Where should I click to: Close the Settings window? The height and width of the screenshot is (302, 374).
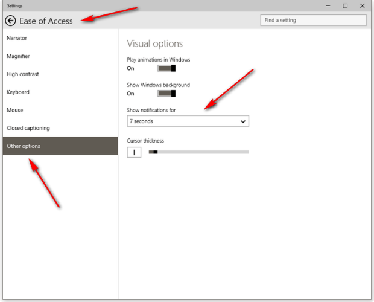[x=362, y=6]
